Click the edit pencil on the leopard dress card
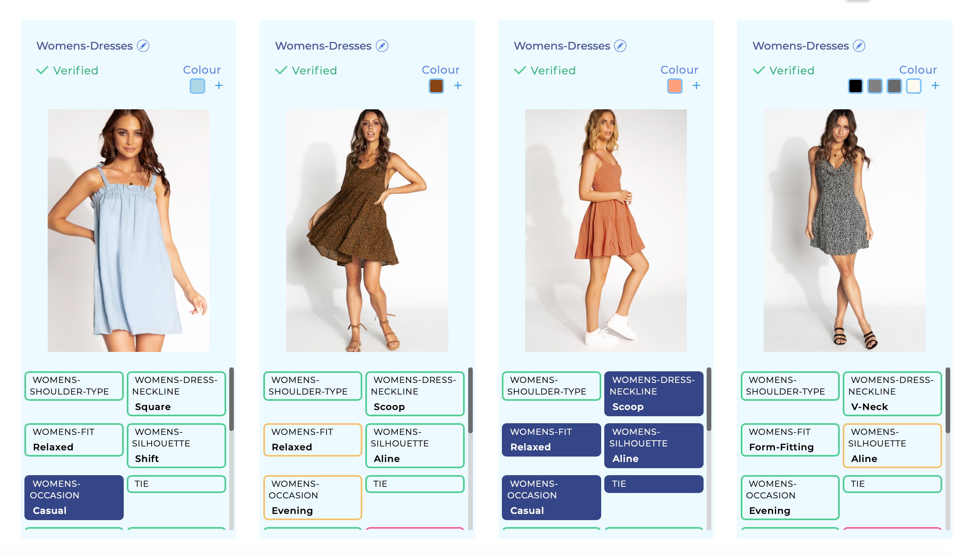This screenshot has height=555, width=958. tap(382, 46)
